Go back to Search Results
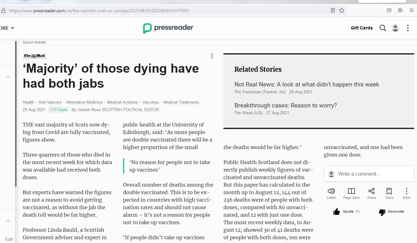417x243 pixels. [34, 42]
